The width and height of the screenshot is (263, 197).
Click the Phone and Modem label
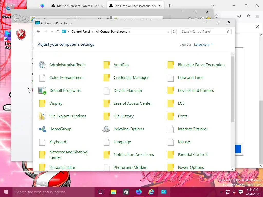tap(130, 167)
